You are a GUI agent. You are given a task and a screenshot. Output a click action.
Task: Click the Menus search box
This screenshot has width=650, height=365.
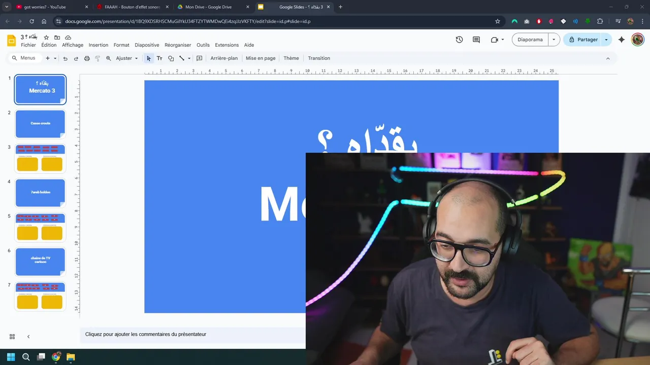point(24,58)
